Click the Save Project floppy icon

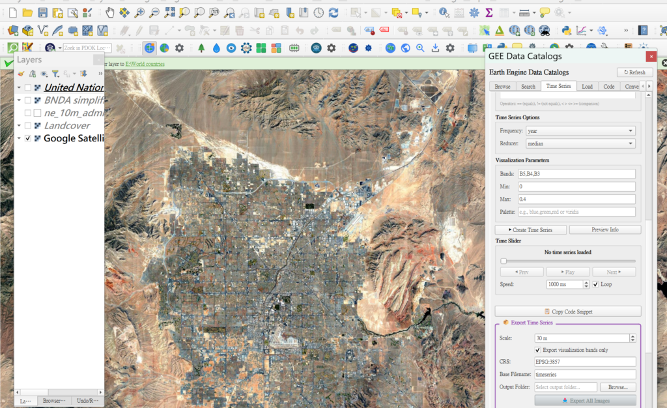pyautogui.click(x=42, y=12)
